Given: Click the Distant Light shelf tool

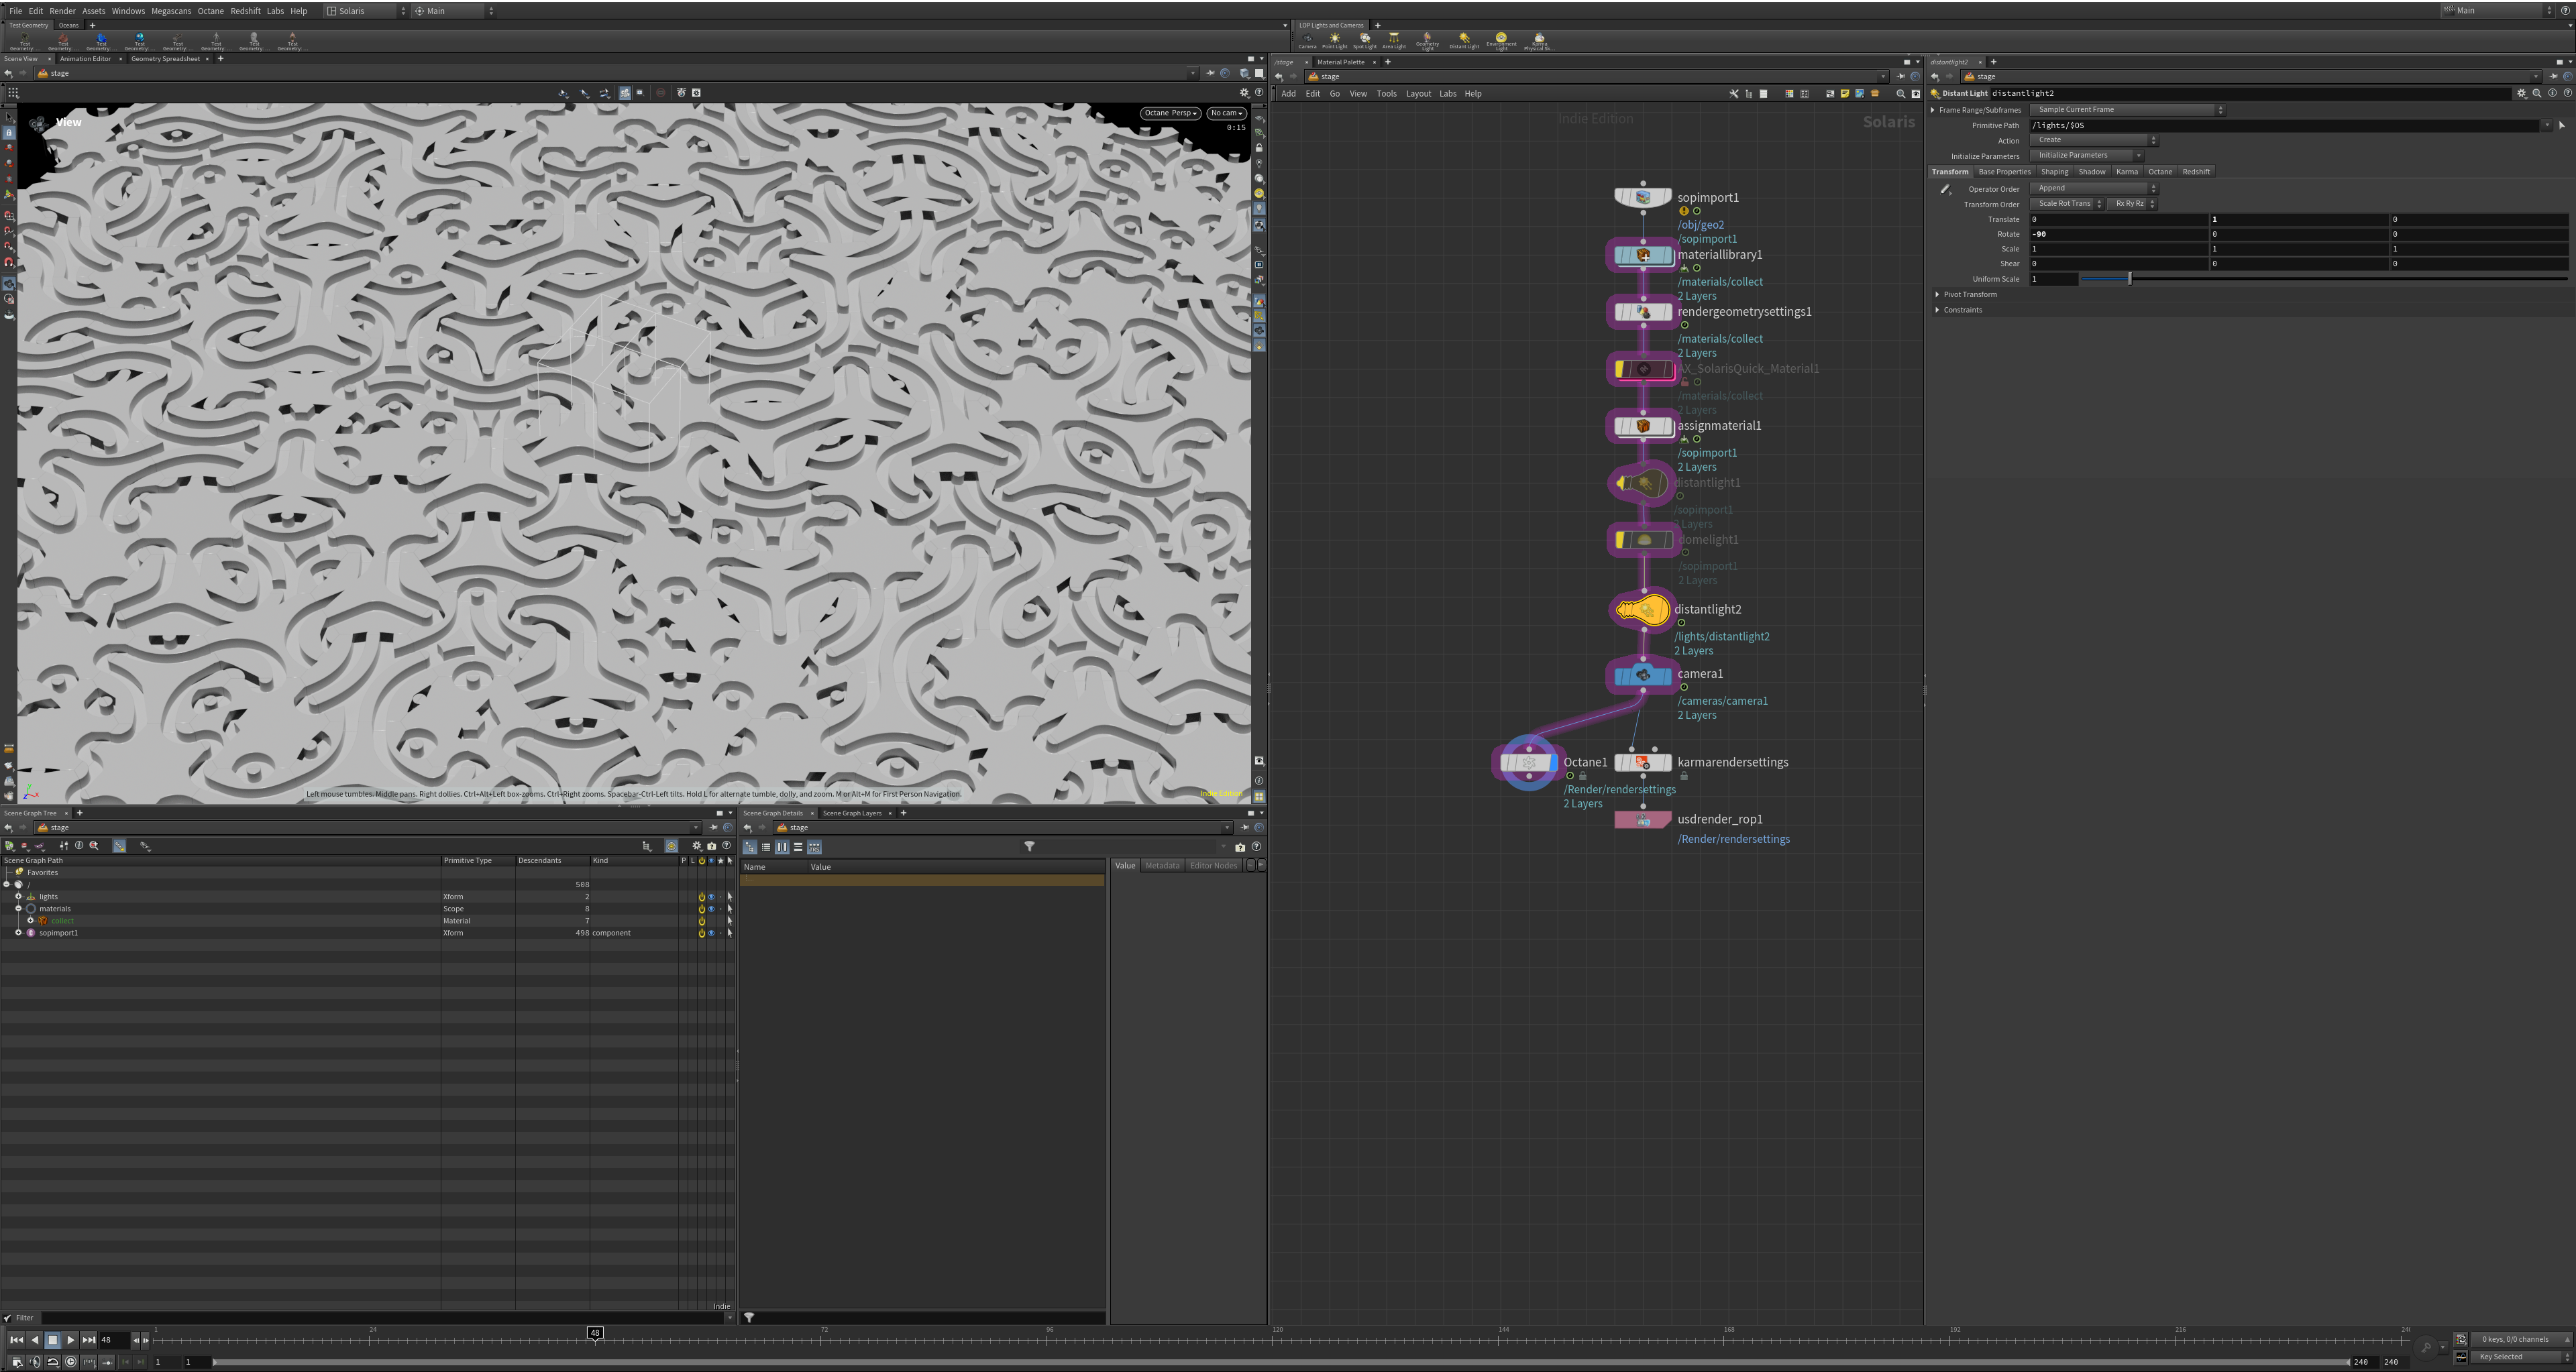Looking at the screenshot, I should pos(1463,40).
